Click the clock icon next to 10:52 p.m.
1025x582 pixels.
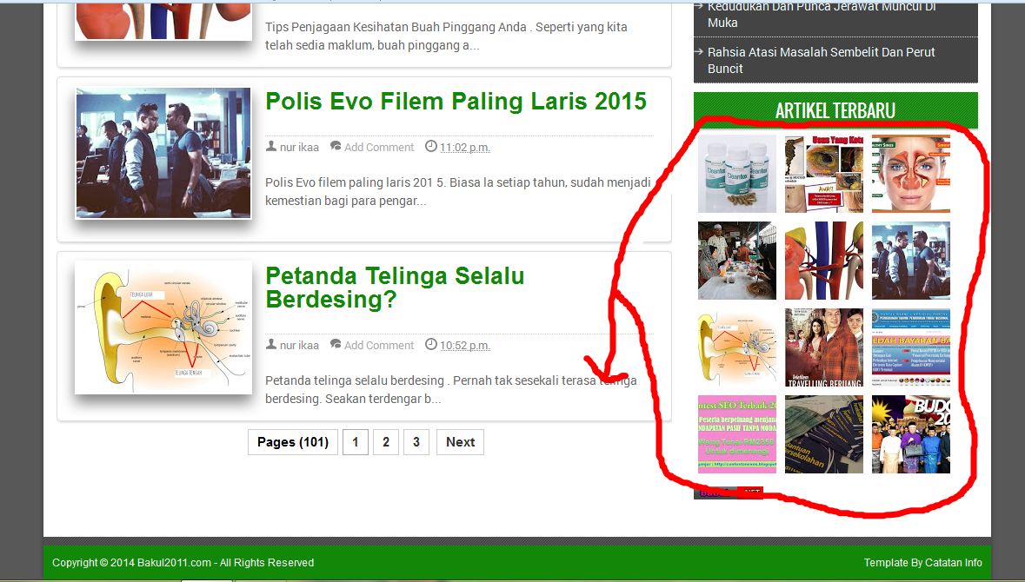[x=431, y=344]
